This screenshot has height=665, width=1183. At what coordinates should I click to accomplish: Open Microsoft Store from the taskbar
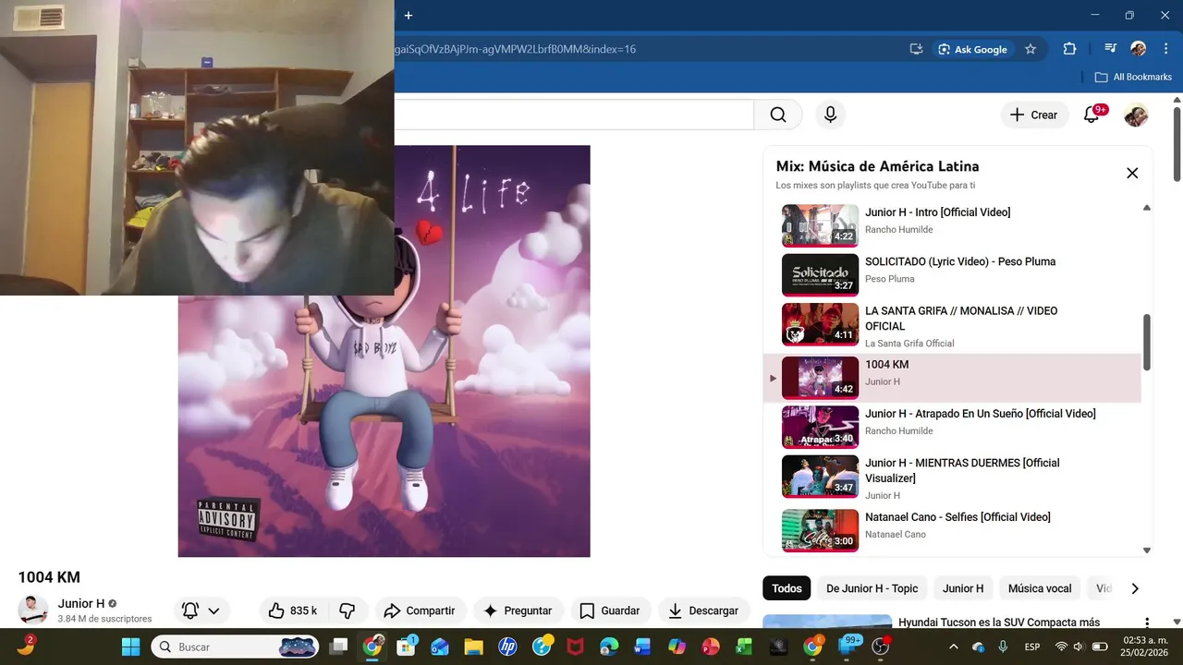(406, 647)
